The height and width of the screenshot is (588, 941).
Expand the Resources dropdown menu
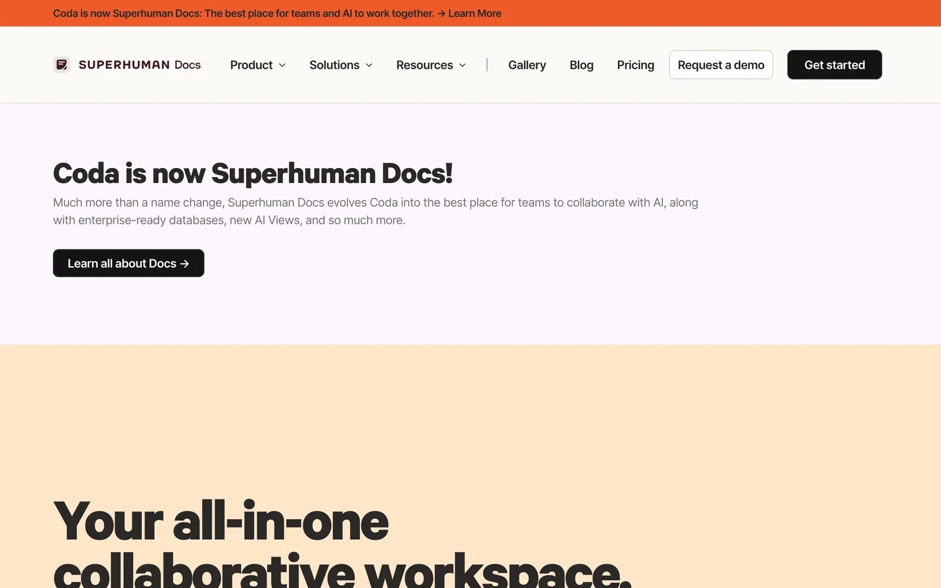coord(431,65)
